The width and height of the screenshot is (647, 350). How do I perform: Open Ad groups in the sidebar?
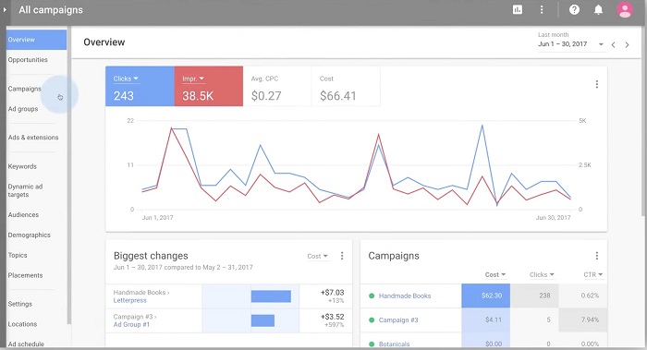tap(23, 109)
